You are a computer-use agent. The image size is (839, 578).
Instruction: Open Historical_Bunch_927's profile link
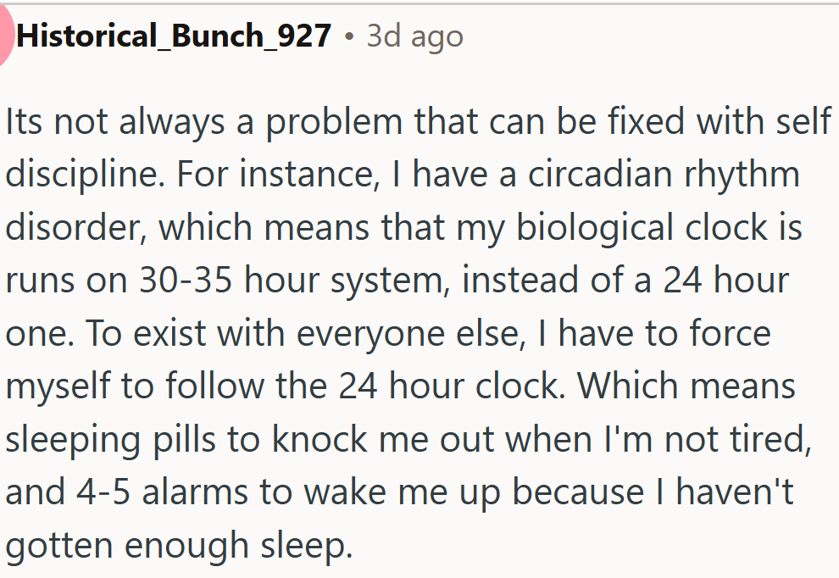(x=174, y=36)
